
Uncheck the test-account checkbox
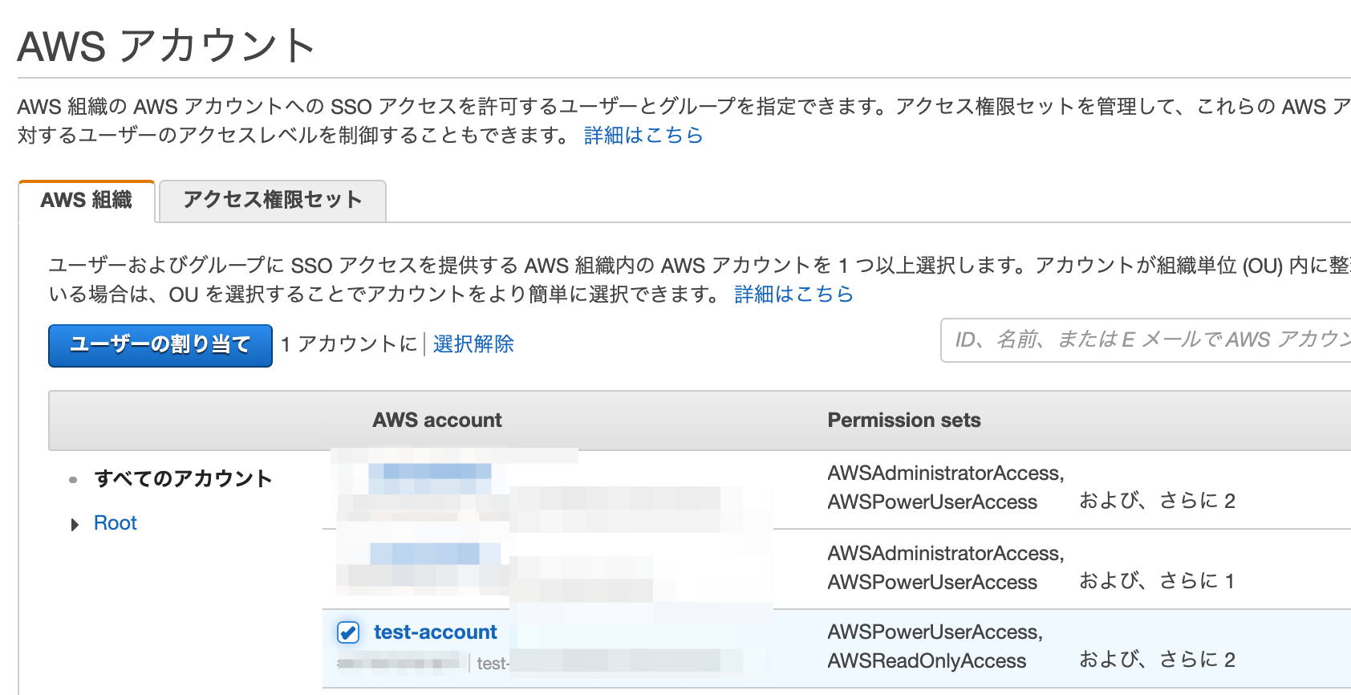pos(348,632)
